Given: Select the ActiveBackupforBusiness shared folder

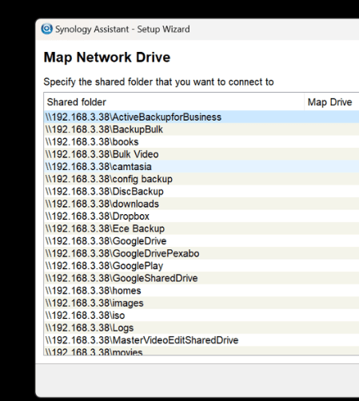Looking at the screenshot, I should [201, 117].
